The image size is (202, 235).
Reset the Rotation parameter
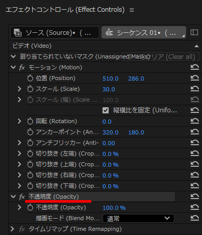coord(195,121)
